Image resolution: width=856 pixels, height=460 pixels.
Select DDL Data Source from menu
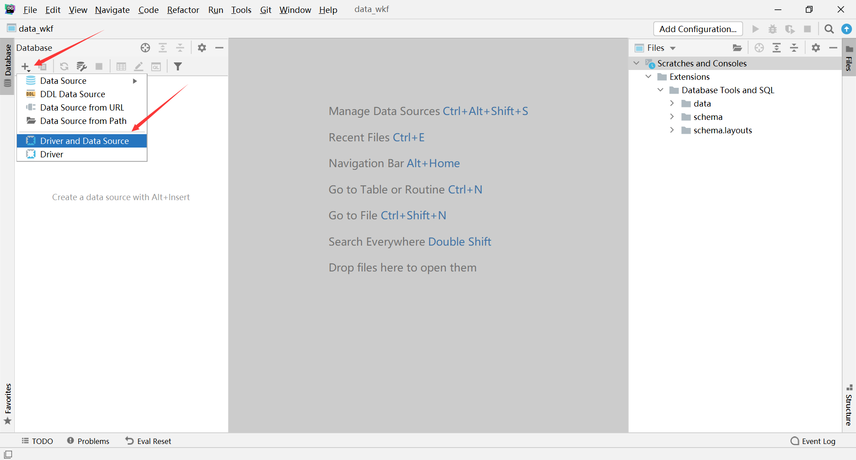[x=82, y=94]
